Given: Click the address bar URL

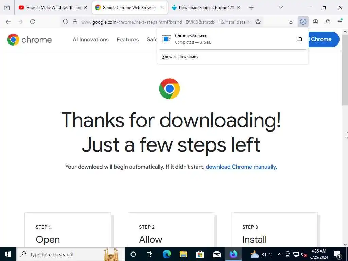Looking at the screenshot, I should pyautogui.click(x=166, y=22).
